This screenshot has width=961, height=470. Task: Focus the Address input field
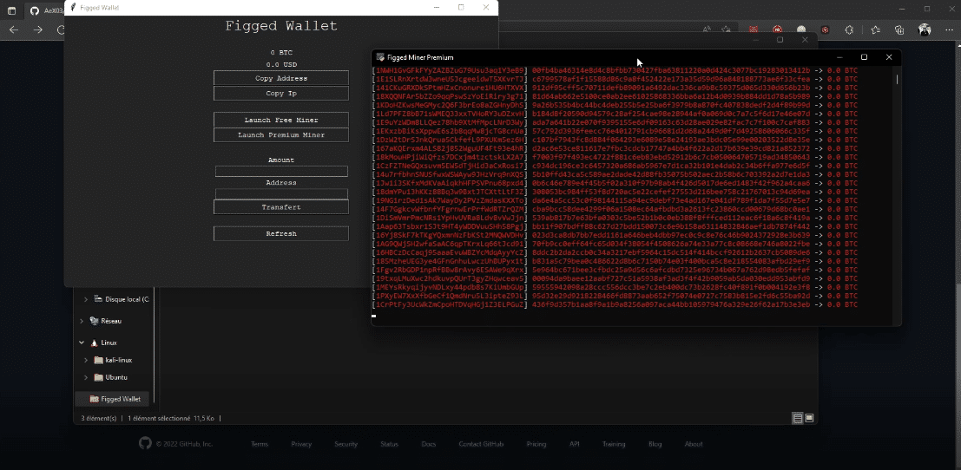point(280,193)
